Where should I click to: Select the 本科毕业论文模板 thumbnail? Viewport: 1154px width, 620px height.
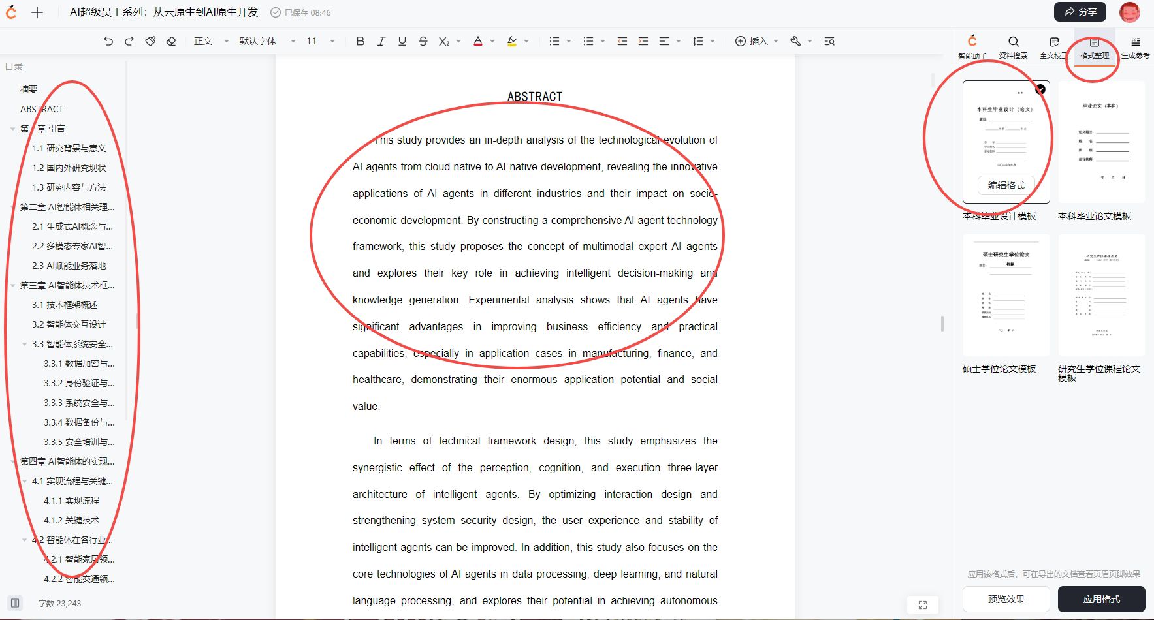coord(1102,142)
